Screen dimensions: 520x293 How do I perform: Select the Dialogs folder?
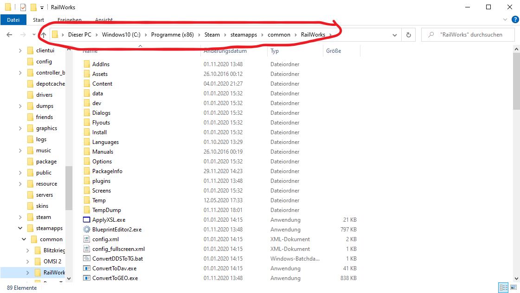[101, 113]
